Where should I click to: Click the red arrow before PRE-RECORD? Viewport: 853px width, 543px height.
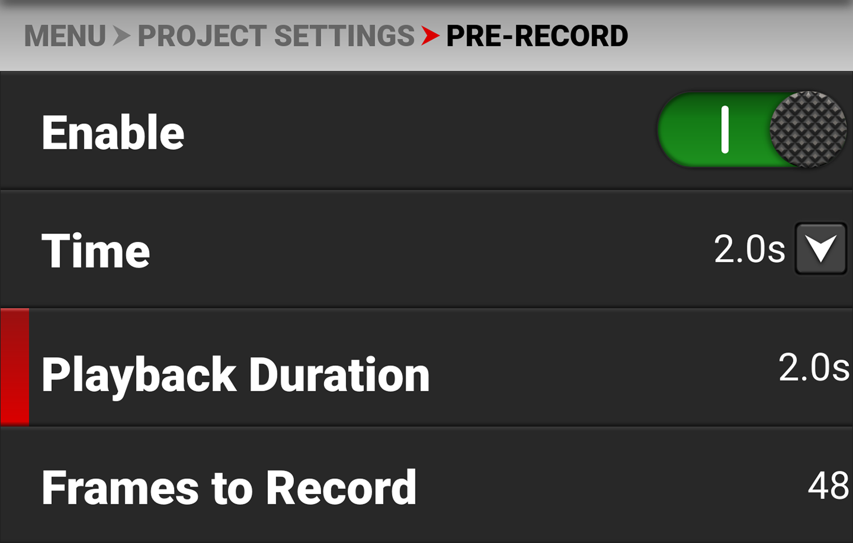[430, 36]
